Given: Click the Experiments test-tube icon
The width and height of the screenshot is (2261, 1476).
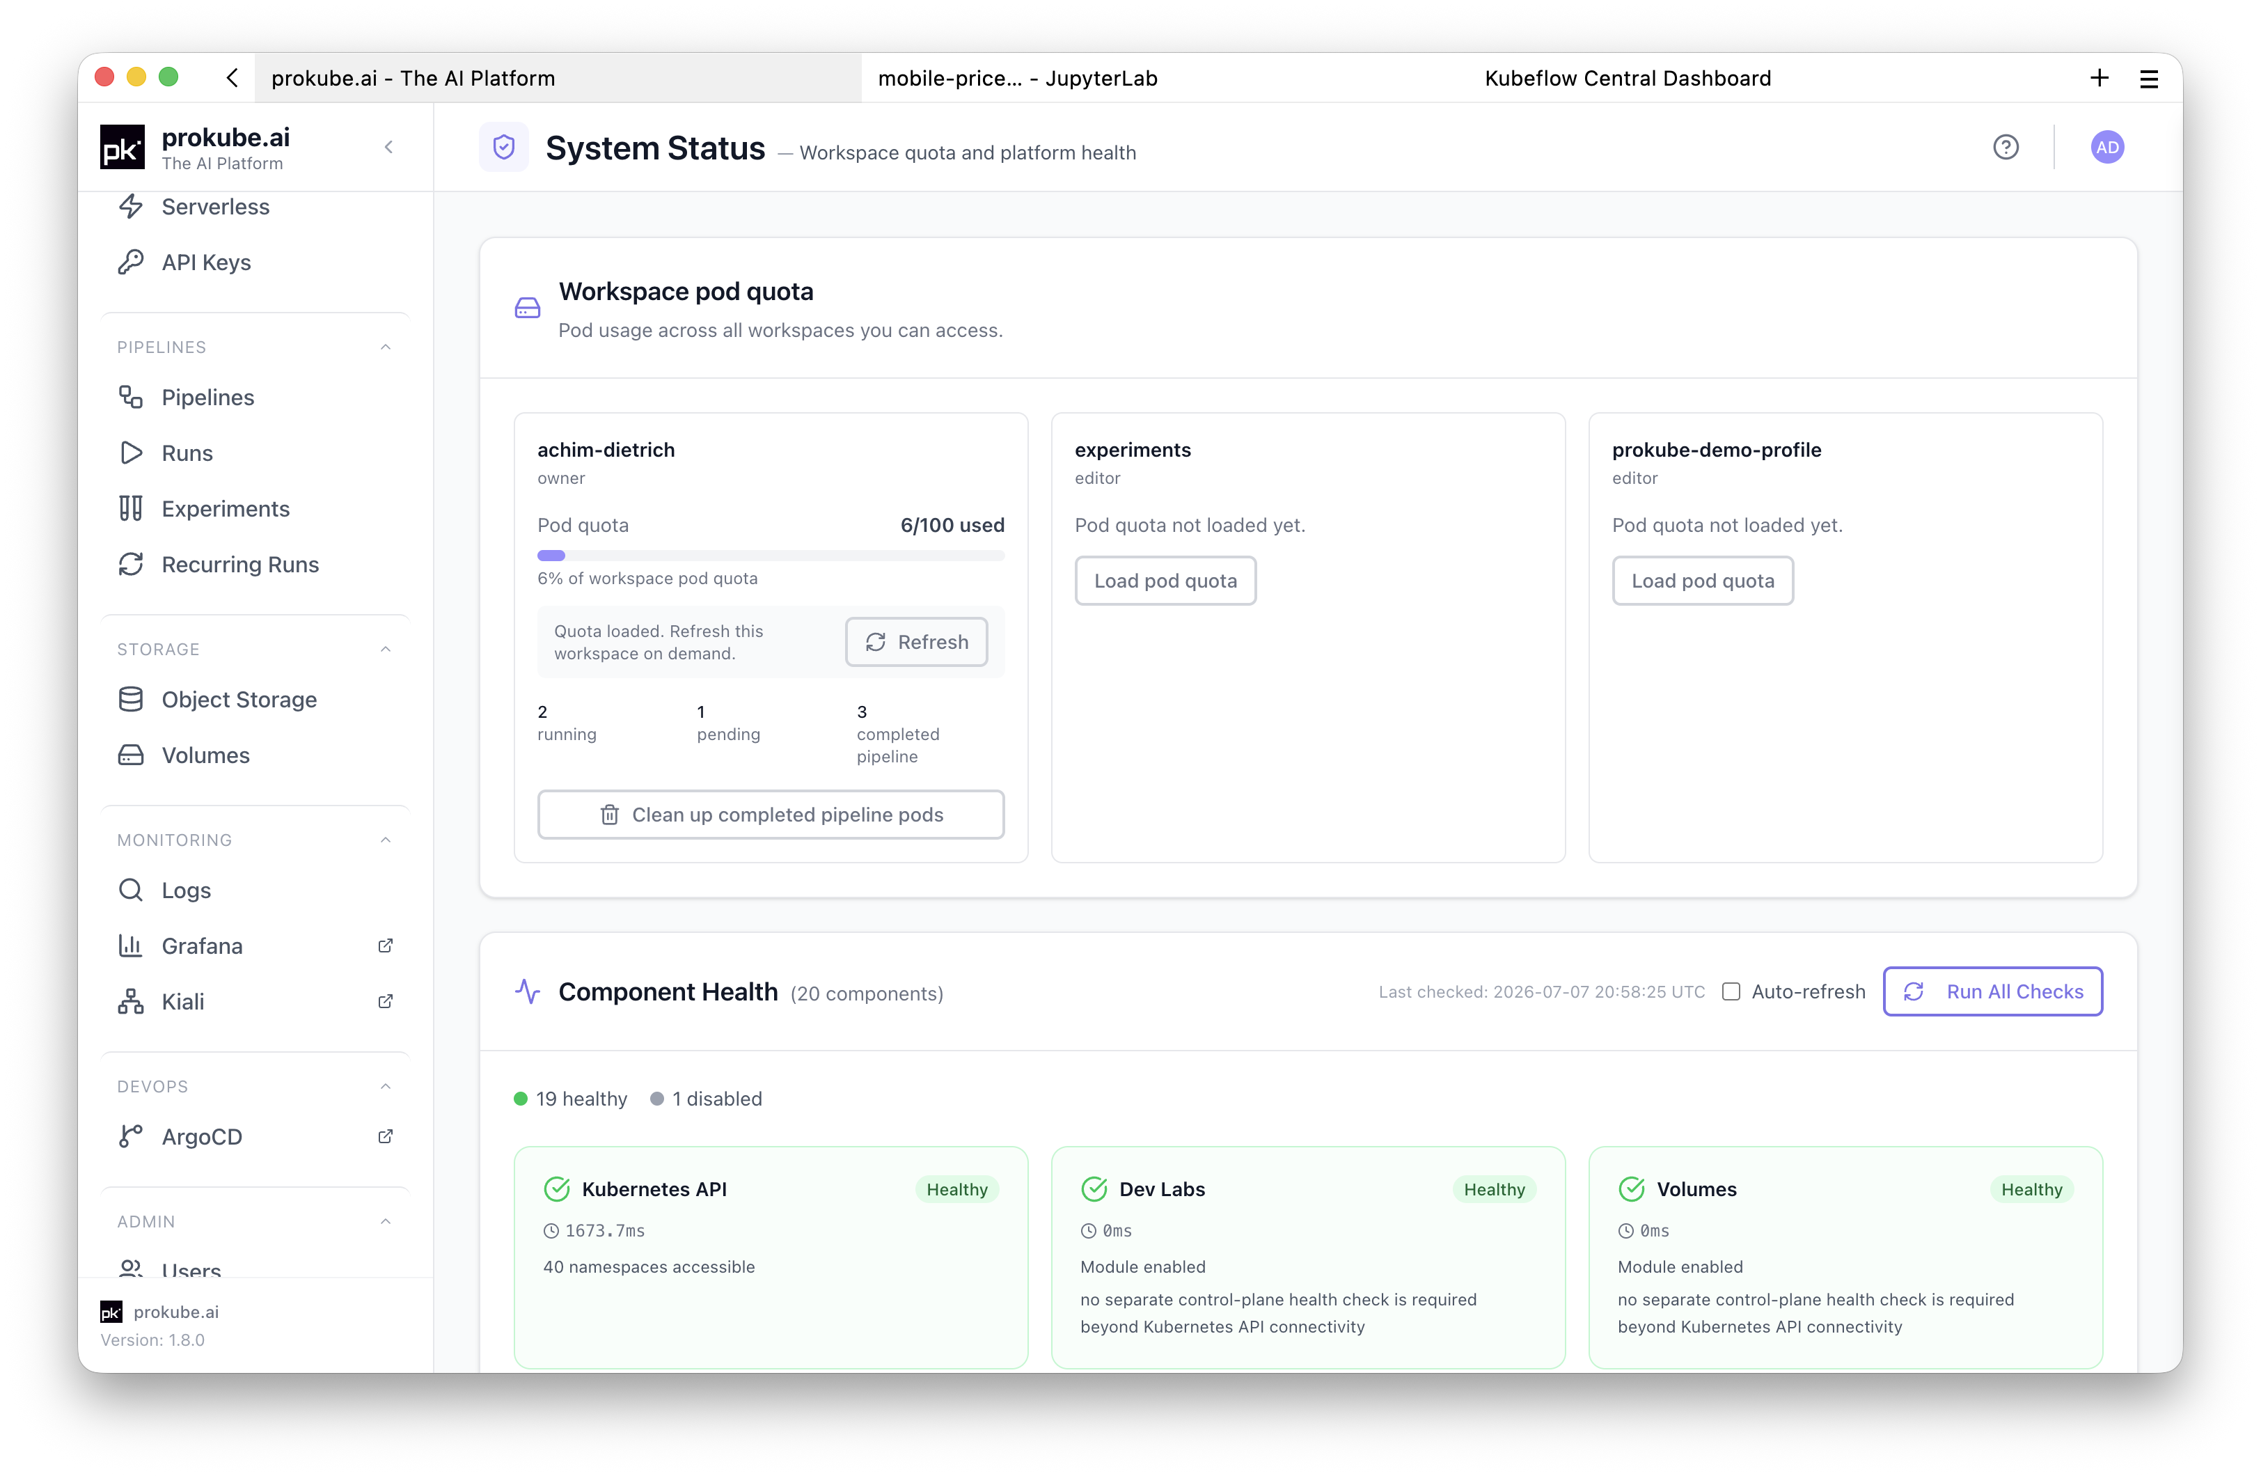Looking at the screenshot, I should tap(130, 508).
